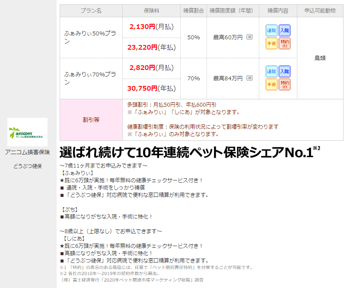Click the 手術 icon in the 70% plan row
The height and width of the screenshot is (288, 347).
pyautogui.click(x=271, y=84)
